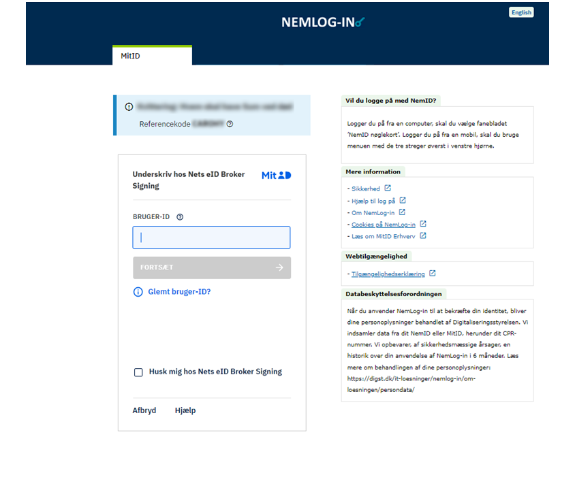Click the external link icon beside Sikkerhed
Image resolution: width=575 pixels, height=490 pixels.
(388, 189)
